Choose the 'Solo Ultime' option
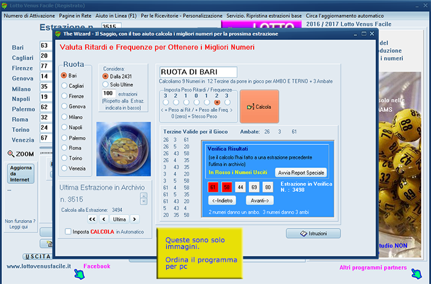The width and height of the screenshot is (431, 284). (x=105, y=84)
